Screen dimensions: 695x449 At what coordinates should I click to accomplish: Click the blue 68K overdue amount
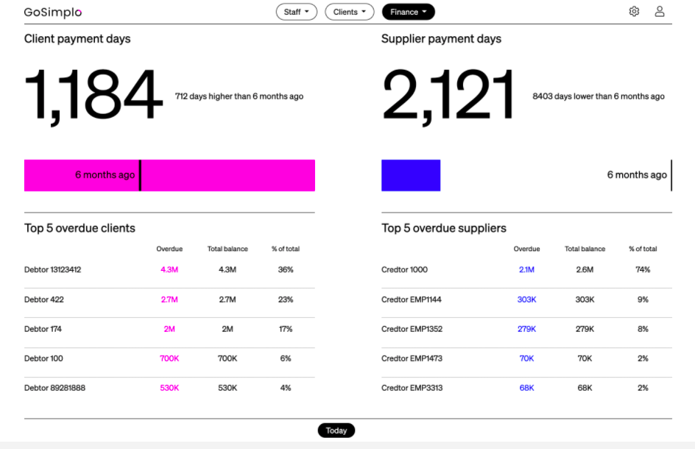click(x=526, y=388)
